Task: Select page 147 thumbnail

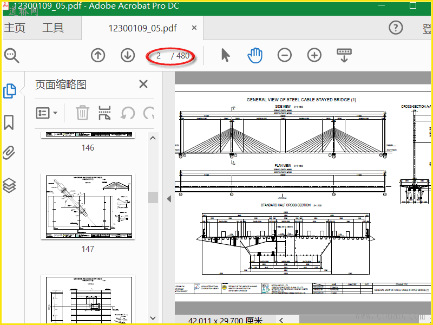Action: [88, 206]
